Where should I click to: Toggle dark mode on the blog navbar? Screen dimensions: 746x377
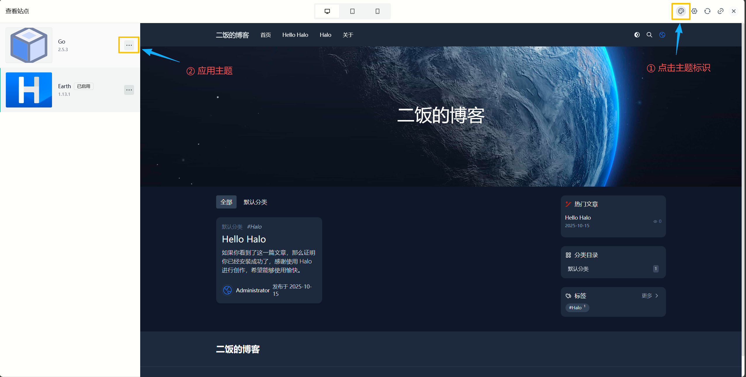click(637, 35)
